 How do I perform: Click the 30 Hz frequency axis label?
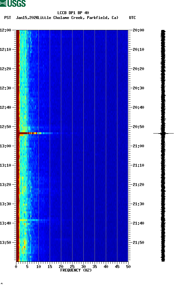(x=84, y=267)
